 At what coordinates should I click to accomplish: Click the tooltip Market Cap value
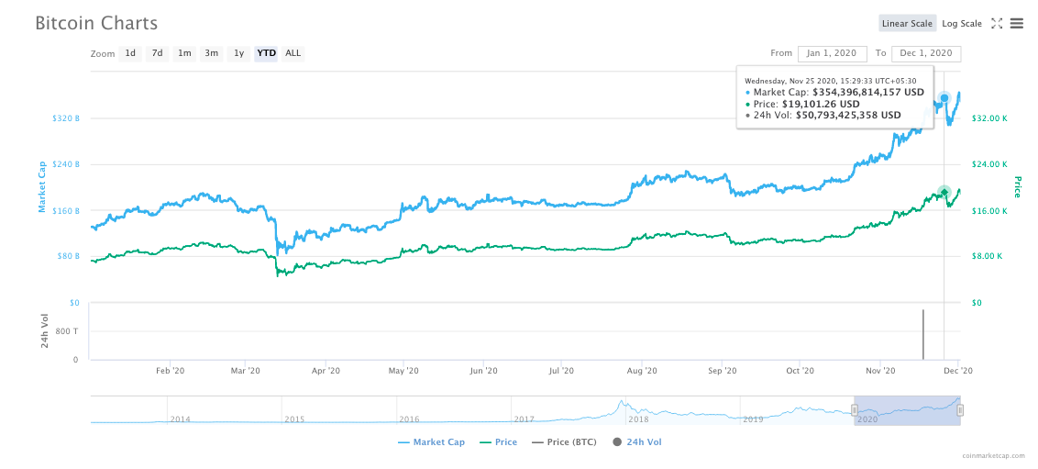tap(868, 93)
